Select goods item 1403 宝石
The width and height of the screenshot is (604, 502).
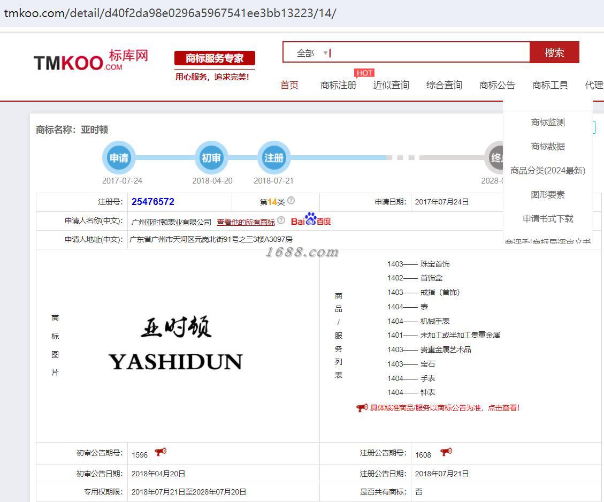411,364
